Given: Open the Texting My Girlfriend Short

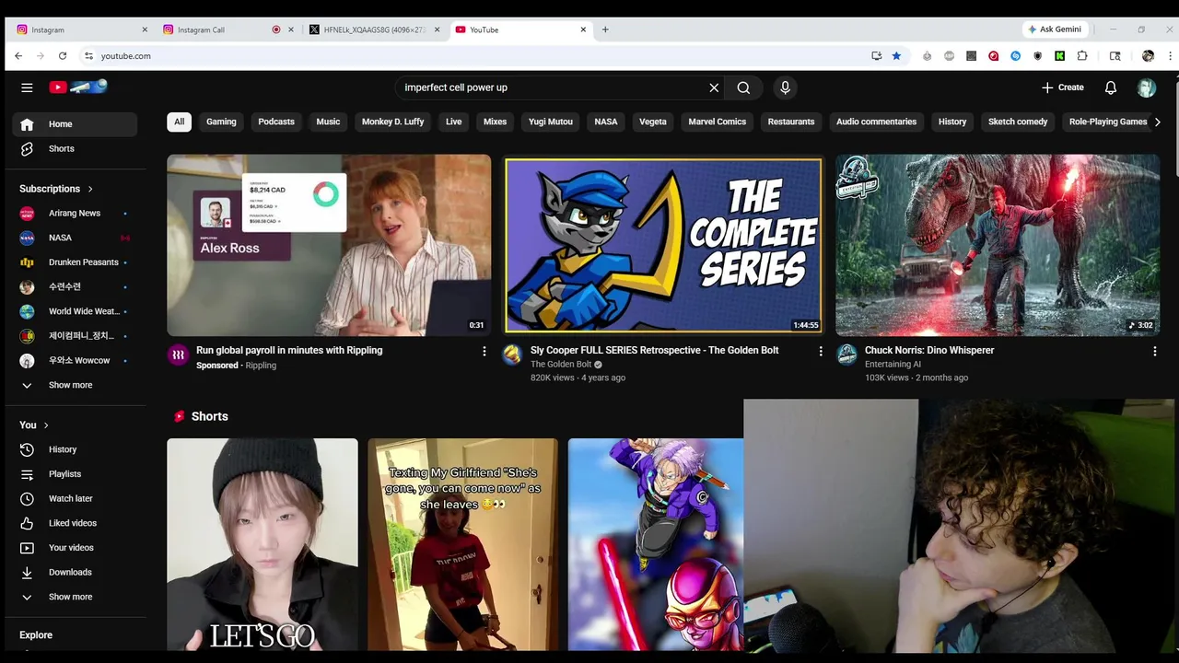Looking at the screenshot, I should point(462,544).
